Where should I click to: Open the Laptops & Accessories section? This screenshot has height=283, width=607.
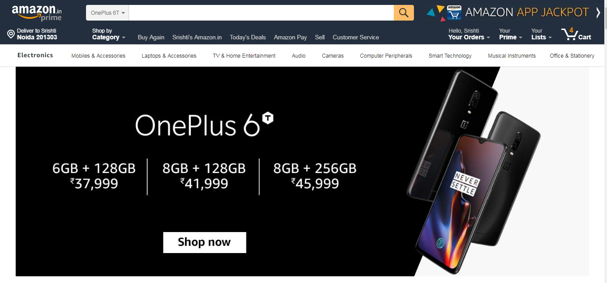click(169, 56)
